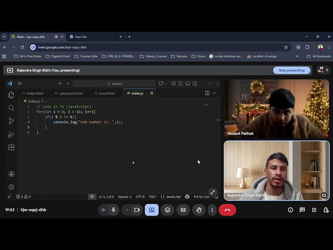Toggle the microphone in Meet controls
Screen dimensions: 333x250
[x=113, y=210]
